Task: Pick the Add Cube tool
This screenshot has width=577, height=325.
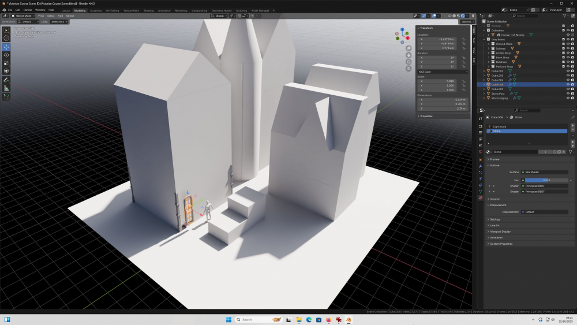Action: pos(6,97)
